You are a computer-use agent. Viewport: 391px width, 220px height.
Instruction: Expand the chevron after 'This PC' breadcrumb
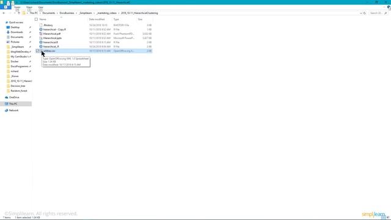coord(40,13)
